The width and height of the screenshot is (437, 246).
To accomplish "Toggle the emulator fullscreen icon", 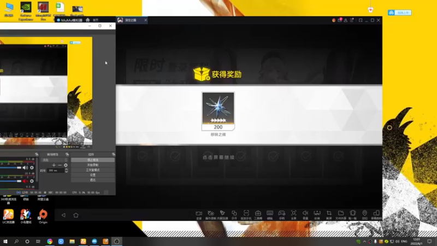I will [293, 213].
